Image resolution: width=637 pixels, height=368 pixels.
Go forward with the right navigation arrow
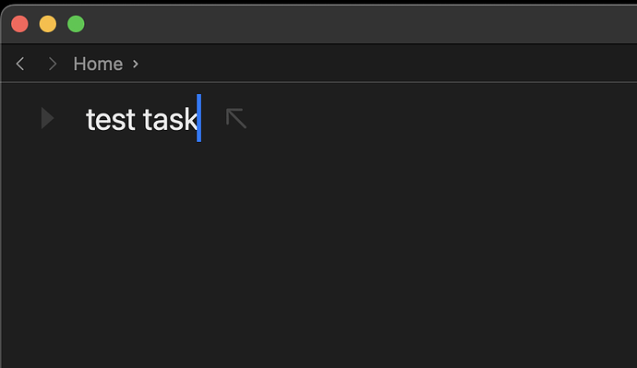(x=53, y=64)
